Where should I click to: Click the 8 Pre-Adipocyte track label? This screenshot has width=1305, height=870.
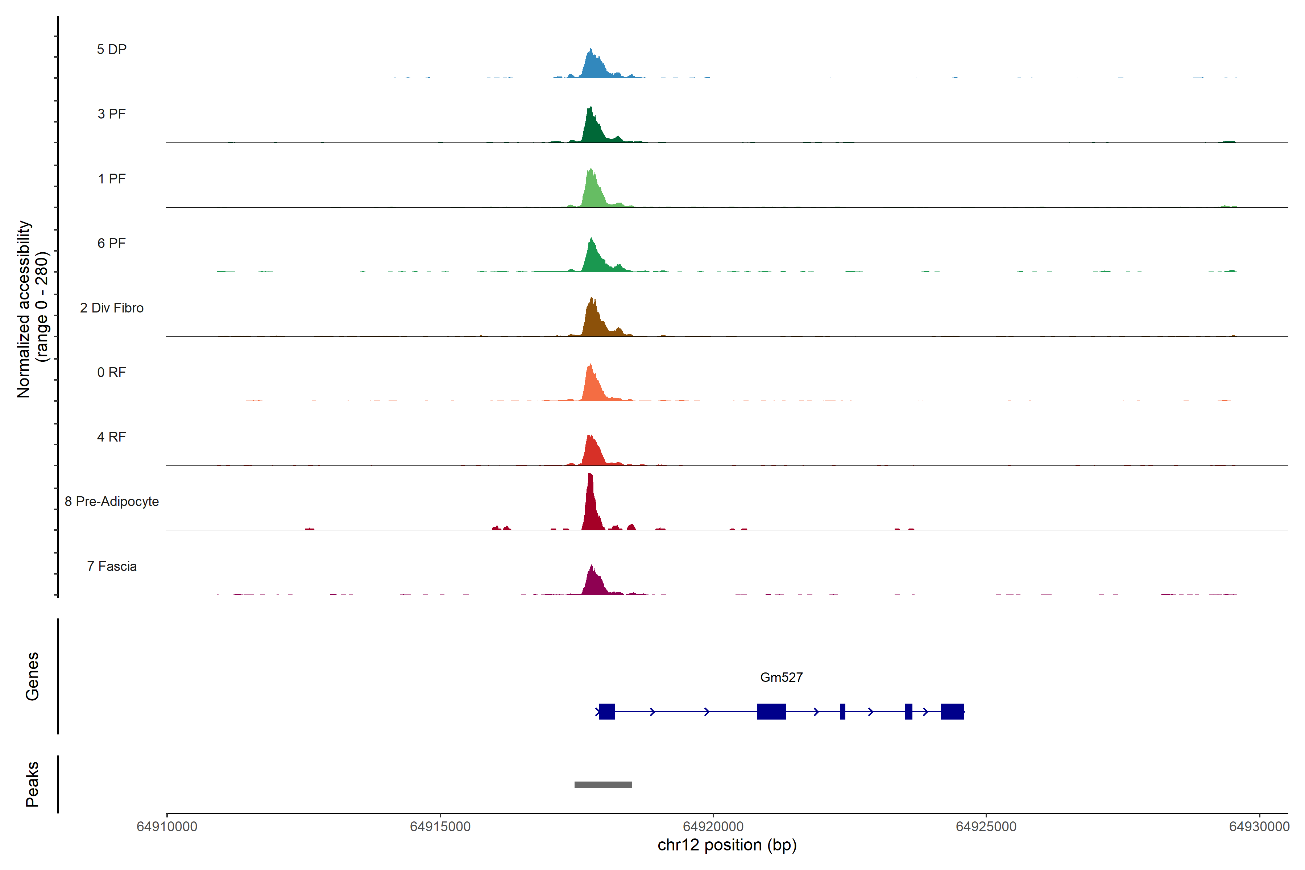(112, 502)
